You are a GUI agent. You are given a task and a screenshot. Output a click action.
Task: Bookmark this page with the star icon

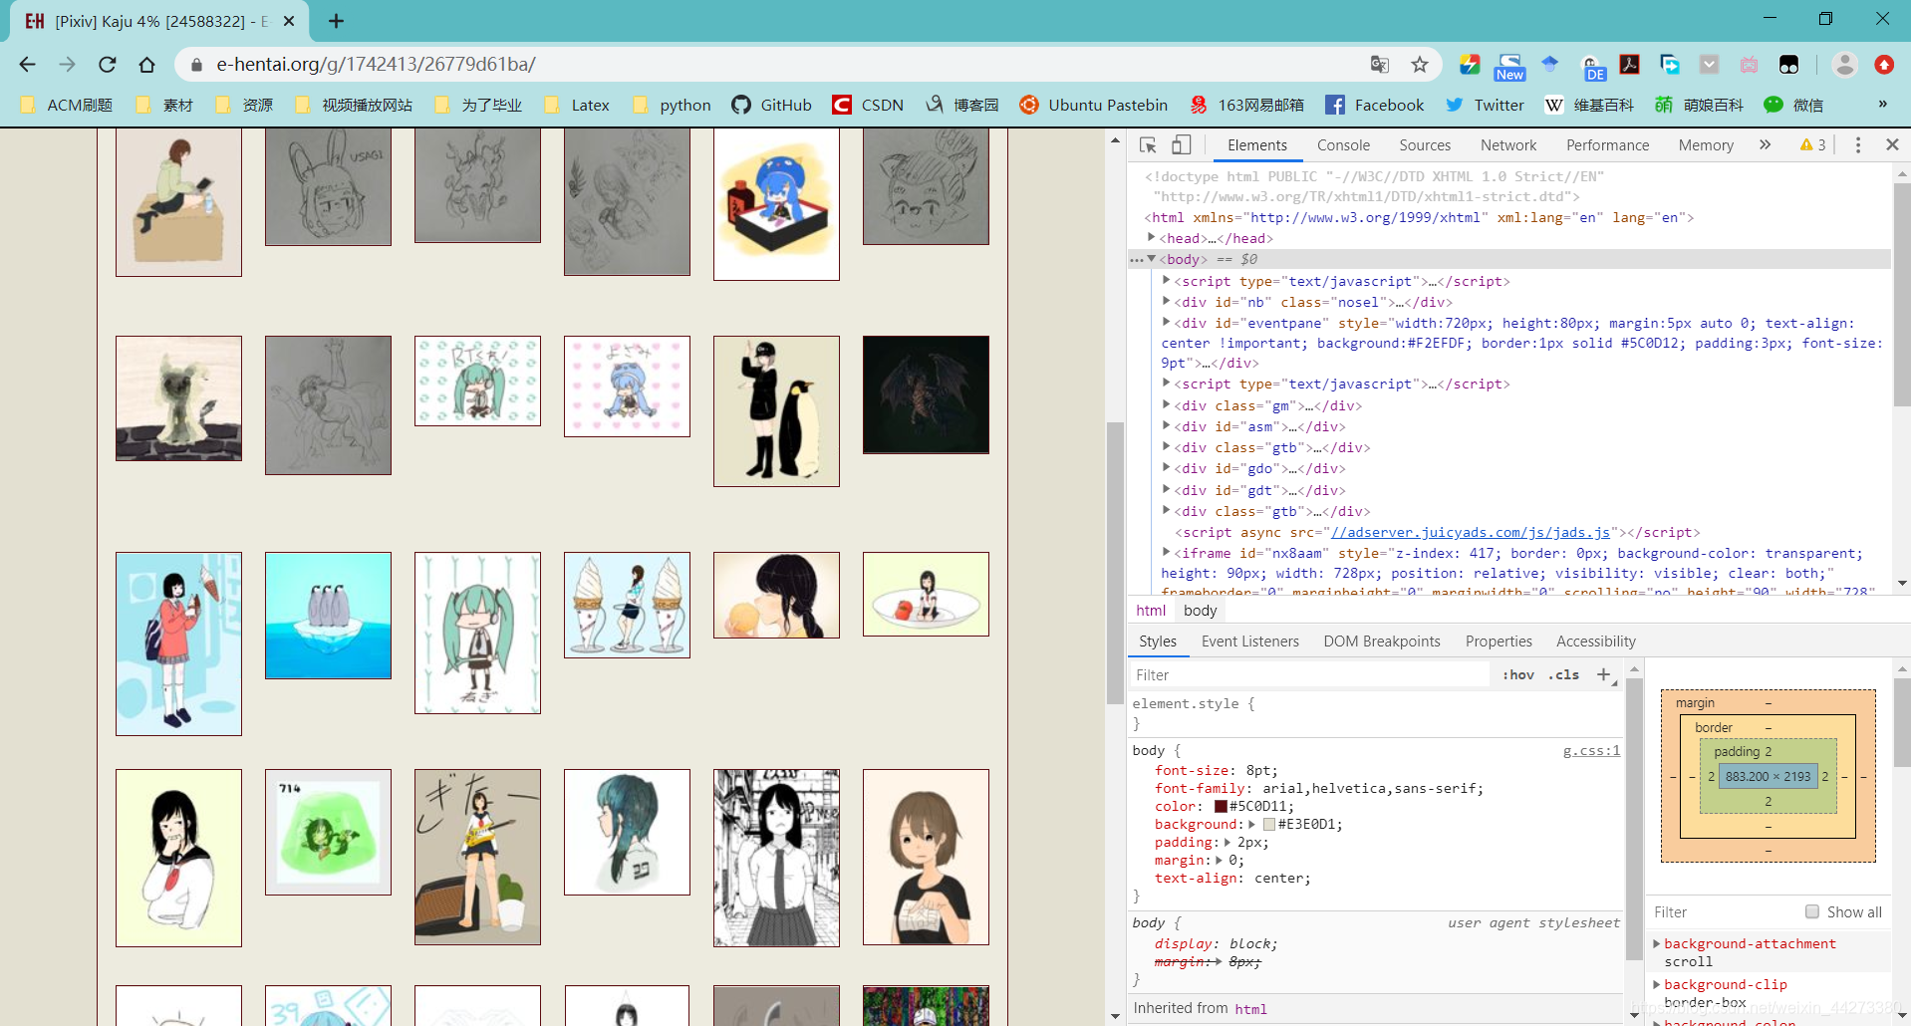point(1420,65)
